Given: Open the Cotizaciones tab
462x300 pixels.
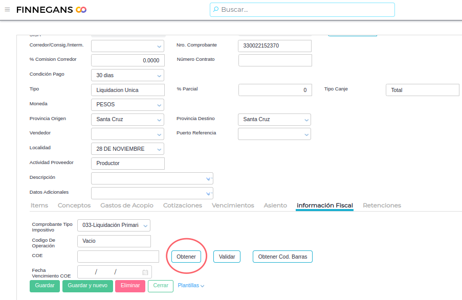Looking at the screenshot, I should (183, 205).
